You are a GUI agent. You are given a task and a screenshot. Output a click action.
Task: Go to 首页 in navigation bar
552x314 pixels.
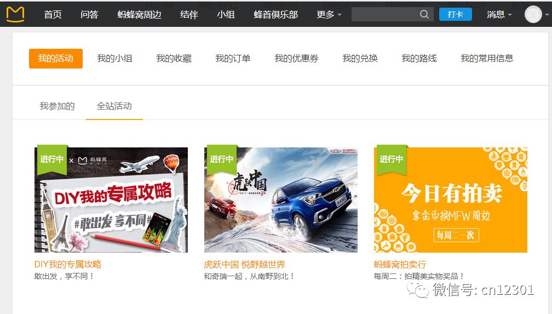53,14
